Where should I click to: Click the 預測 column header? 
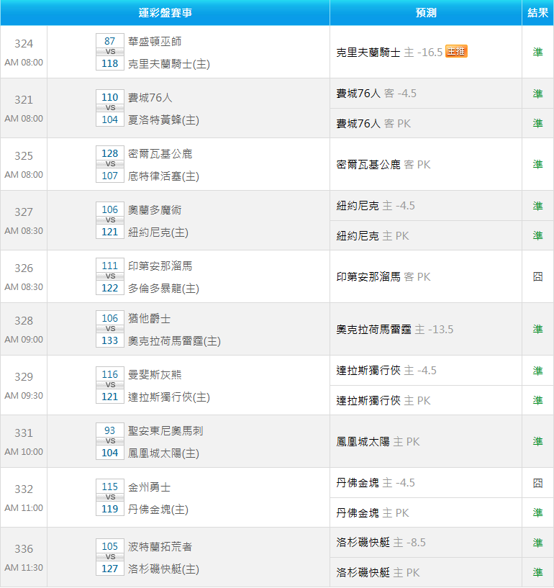pyautogui.click(x=426, y=13)
